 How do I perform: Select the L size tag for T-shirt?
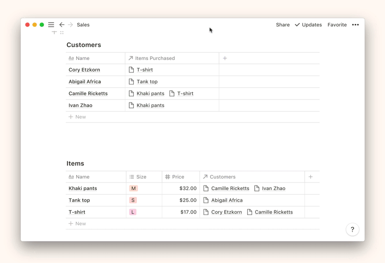(x=133, y=212)
